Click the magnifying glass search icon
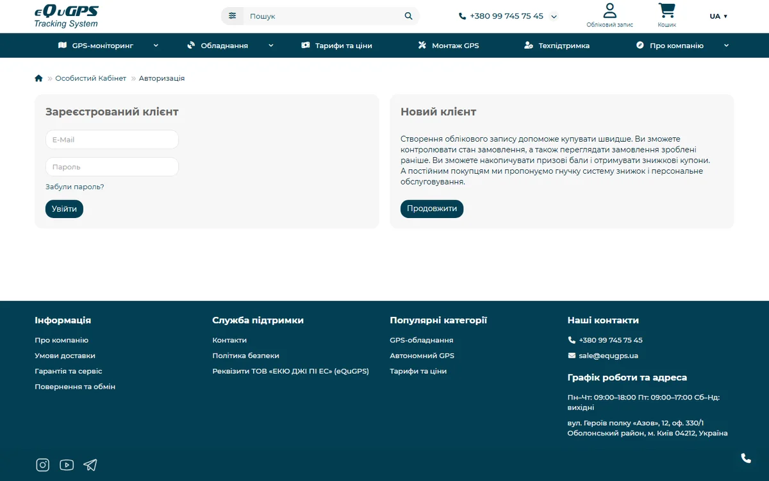The height and width of the screenshot is (481, 769). click(409, 16)
